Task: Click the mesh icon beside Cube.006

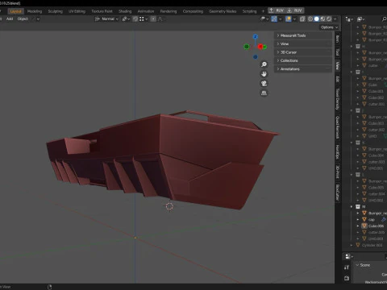Action: pyautogui.click(x=364, y=226)
